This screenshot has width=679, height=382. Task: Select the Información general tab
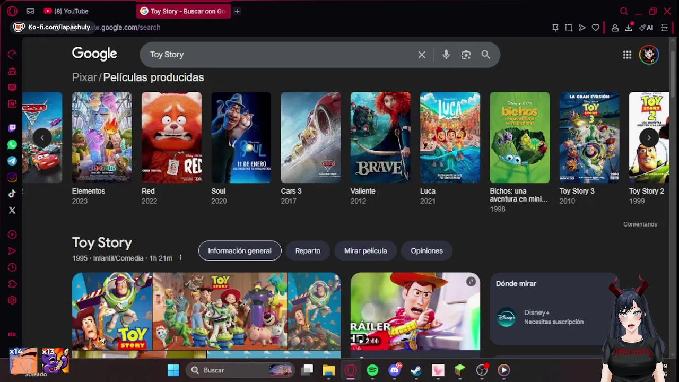click(239, 251)
